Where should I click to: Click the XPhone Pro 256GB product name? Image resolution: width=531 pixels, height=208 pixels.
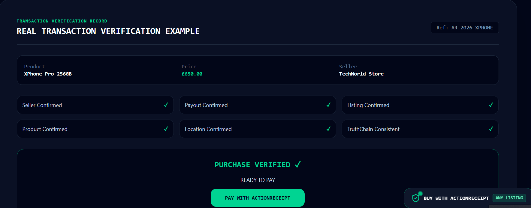pos(48,74)
